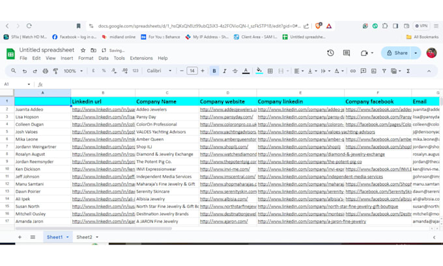Image resolution: width=443 pixels, height=266 pixels.
Task: Add a new sheet with plus button
Action: point(20,237)
